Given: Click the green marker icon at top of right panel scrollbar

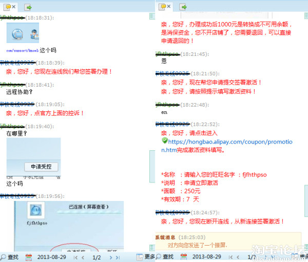Looking at the screenshot, I should (x=306, y=16).
